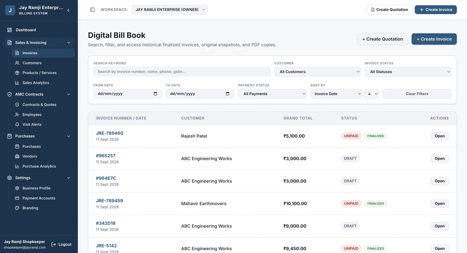Screen dimensions: 467x253
Task: Go to Invoices in sidebar
Action: coord(43,53)
